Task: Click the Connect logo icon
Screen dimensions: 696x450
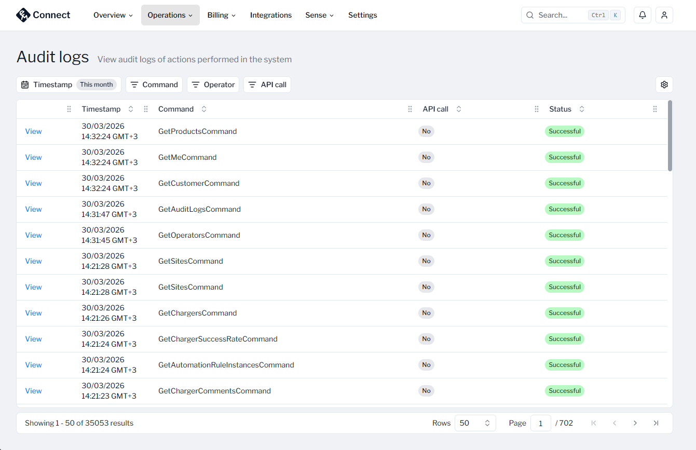Action: [23, 15]
